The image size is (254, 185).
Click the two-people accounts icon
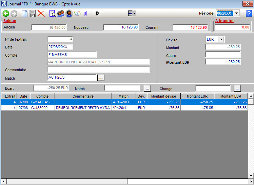[61, 14]
